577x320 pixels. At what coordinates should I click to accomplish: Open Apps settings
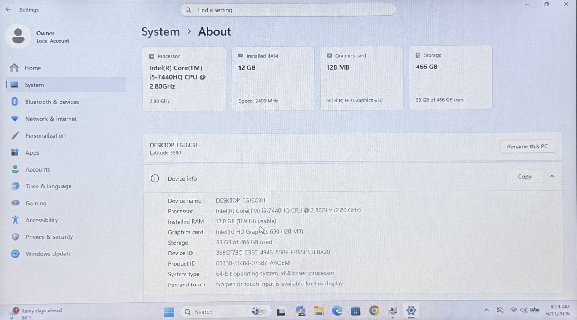(66, 152)
